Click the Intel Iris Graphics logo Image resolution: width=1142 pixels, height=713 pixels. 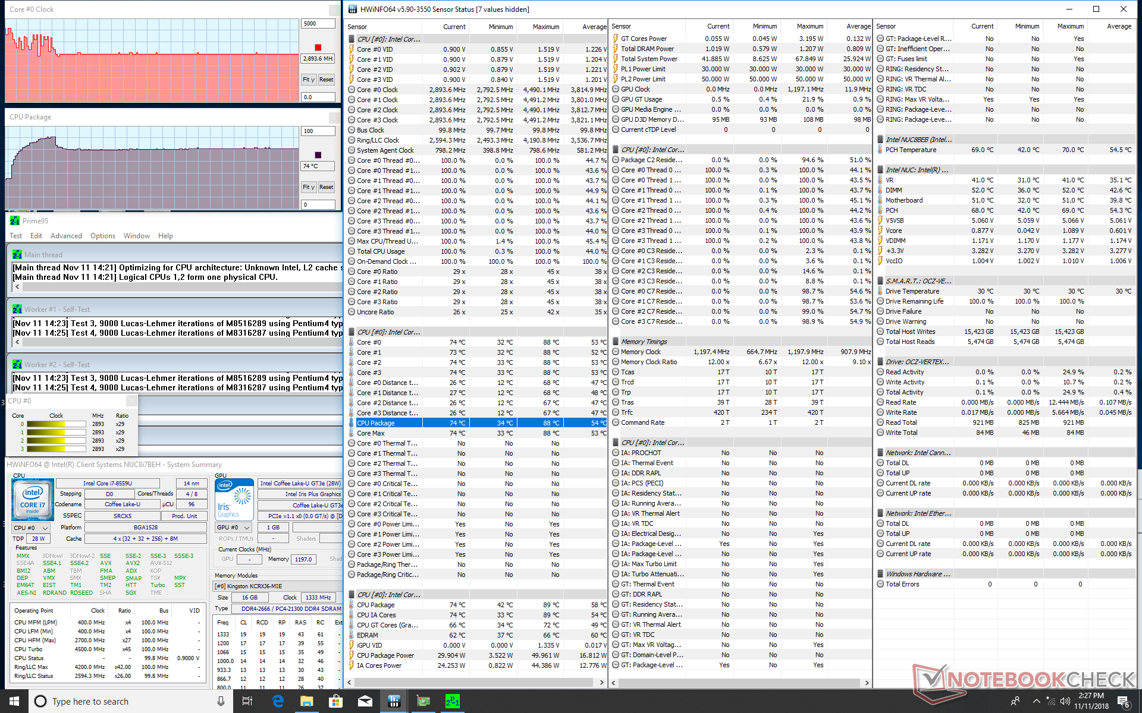point(234,500)
